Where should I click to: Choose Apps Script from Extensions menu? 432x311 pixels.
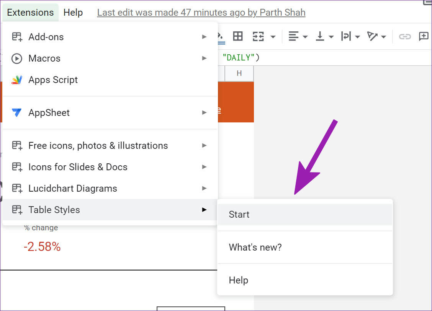pos(53,80)
